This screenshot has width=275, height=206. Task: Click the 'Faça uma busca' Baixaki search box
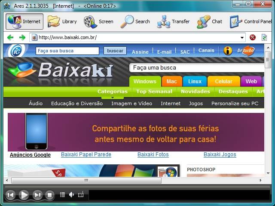(x=197, y=68)
